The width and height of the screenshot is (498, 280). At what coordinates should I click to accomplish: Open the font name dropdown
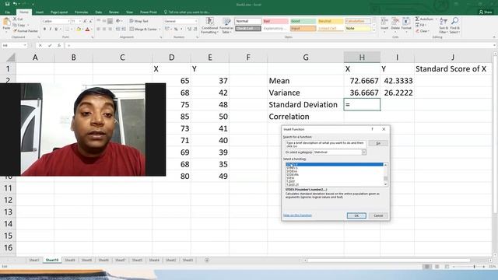[68, 21]
